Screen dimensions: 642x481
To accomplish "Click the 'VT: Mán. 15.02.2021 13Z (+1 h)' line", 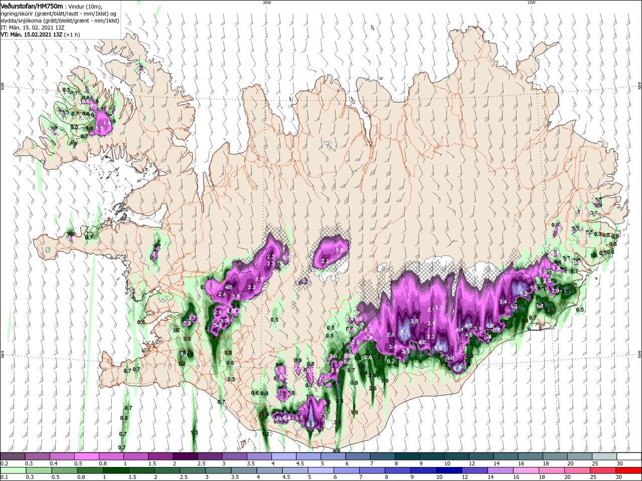I will 40,35.
